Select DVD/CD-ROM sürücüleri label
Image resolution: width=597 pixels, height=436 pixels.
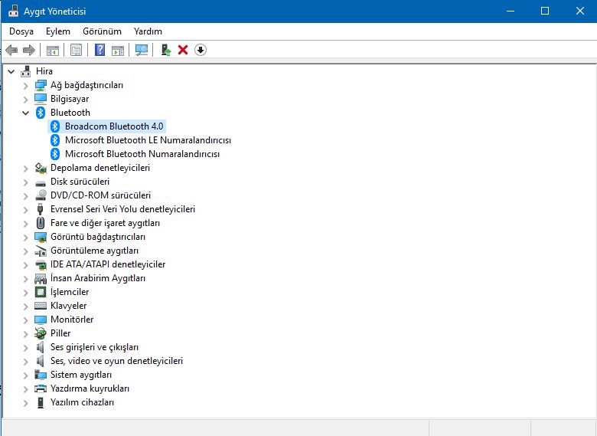[x=100, y=195]
